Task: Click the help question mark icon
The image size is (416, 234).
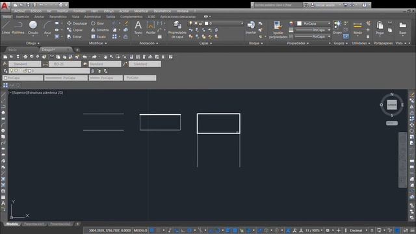Action: [364, 5]
